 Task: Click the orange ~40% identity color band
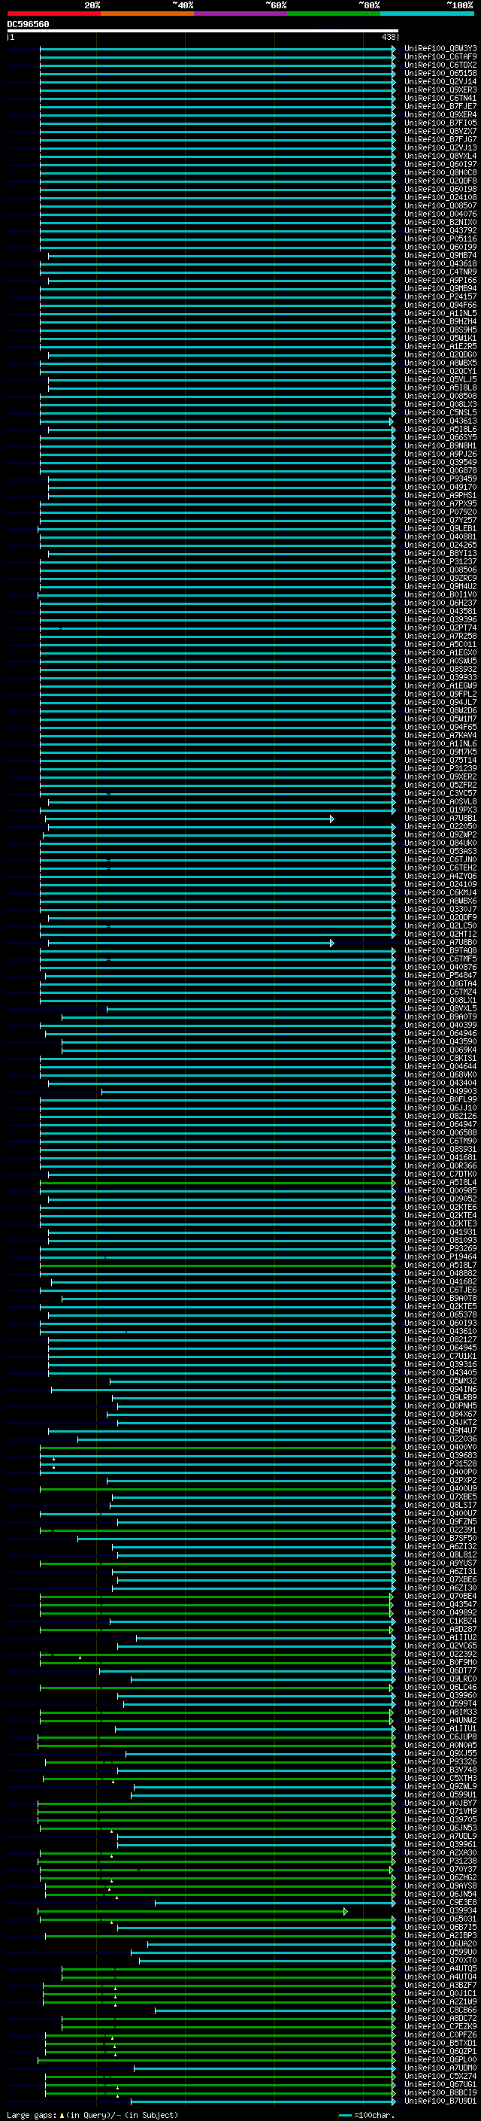(147, 14)
